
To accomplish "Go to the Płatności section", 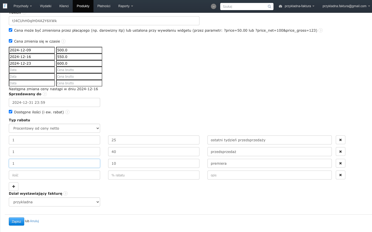I will 104,6.
